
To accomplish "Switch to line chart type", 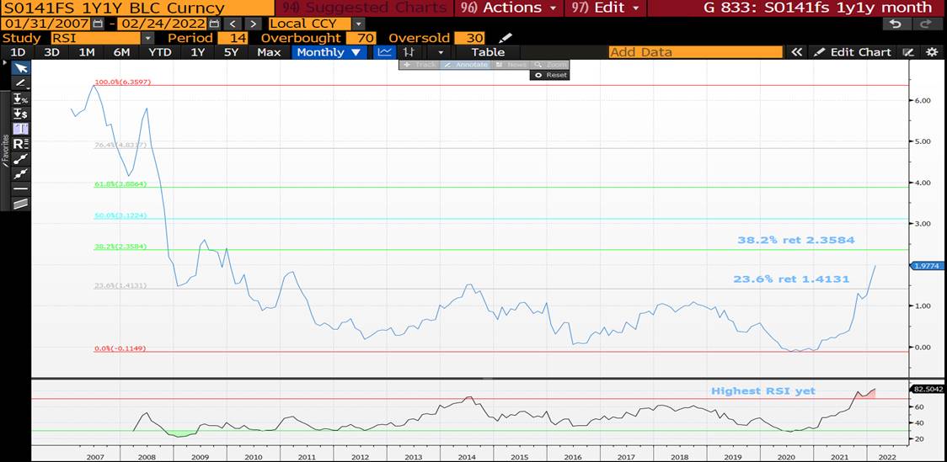I will [x=384, y=52].
